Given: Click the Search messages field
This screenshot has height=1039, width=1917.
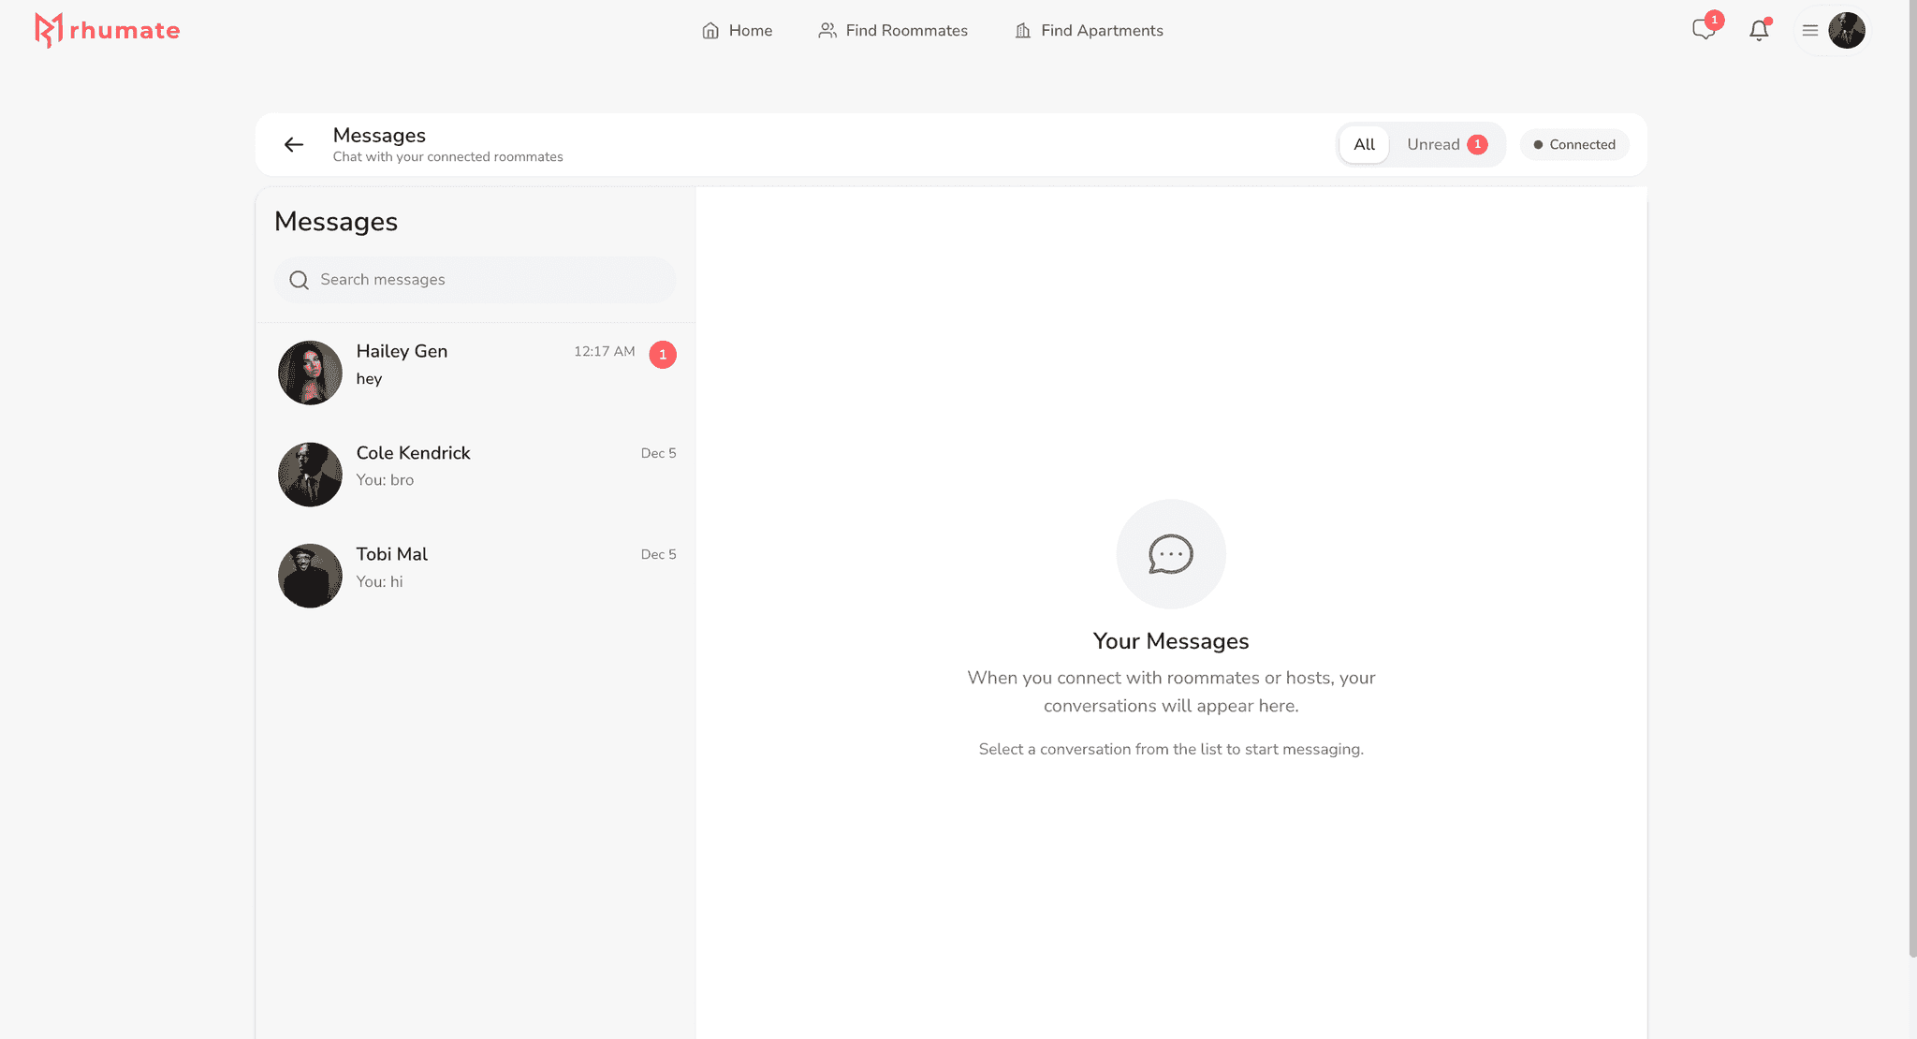Looking at the screenshot, I should tap(487, 280).
